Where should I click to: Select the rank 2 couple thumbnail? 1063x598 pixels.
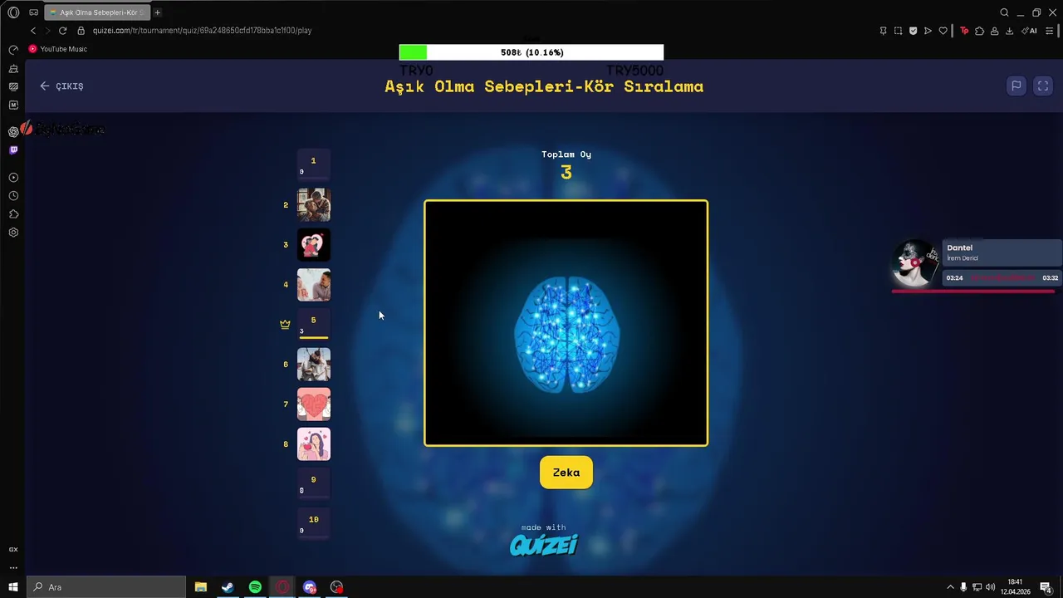coord(314,204)
